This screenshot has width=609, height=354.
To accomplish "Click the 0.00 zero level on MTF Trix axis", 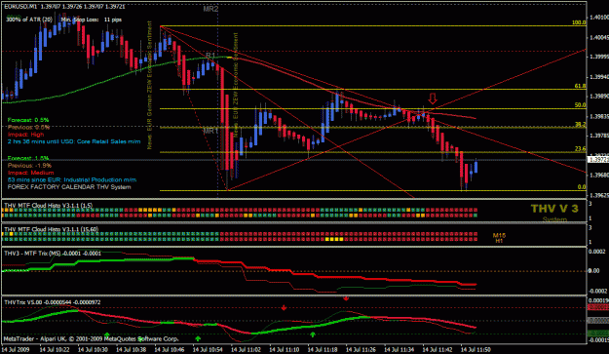I will 593,270.
